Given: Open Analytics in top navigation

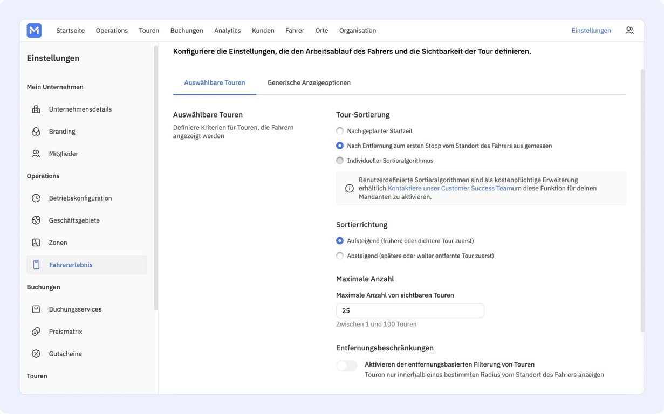Looking at the screenshot, I should [228, 31].
